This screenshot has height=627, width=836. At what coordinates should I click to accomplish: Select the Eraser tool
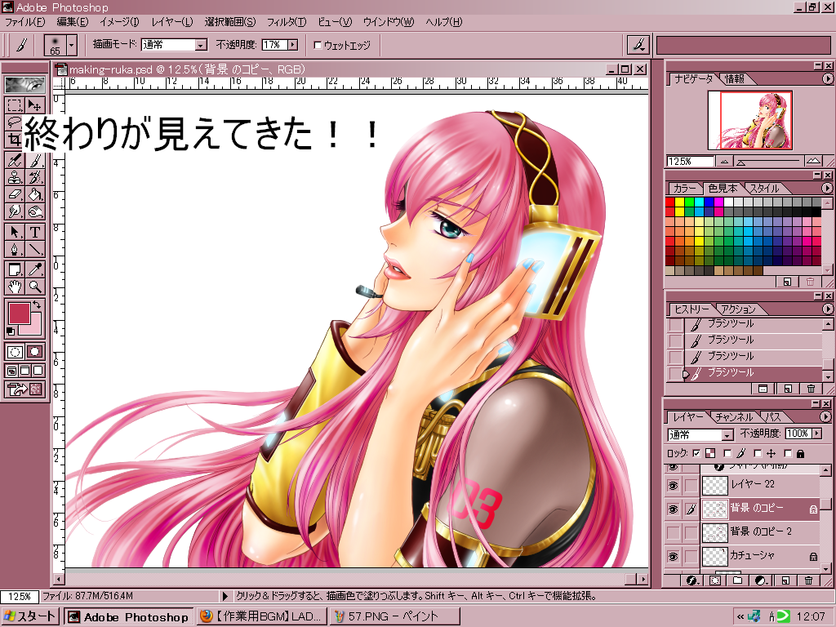(14, 194)
